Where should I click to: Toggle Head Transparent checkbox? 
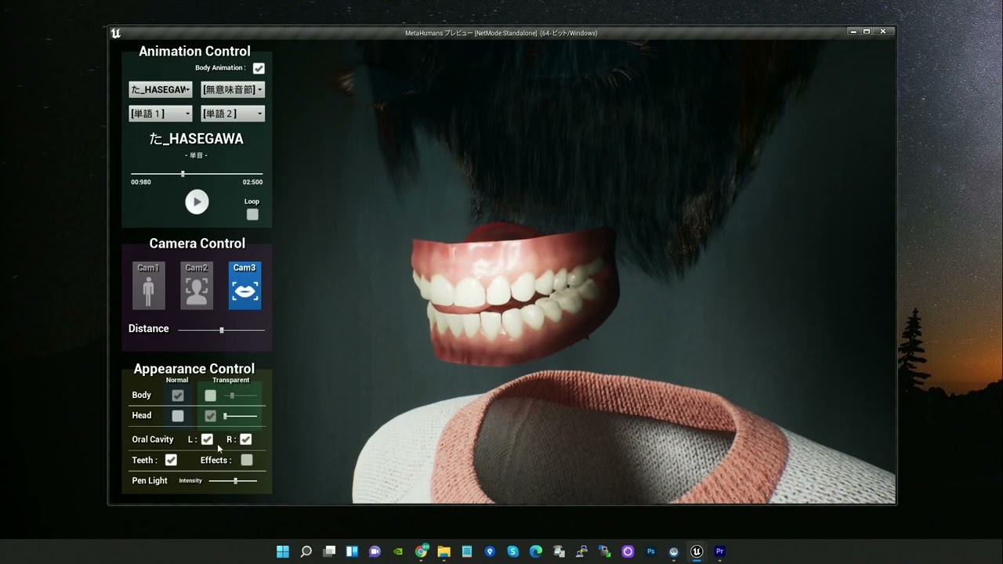(210, 416)
